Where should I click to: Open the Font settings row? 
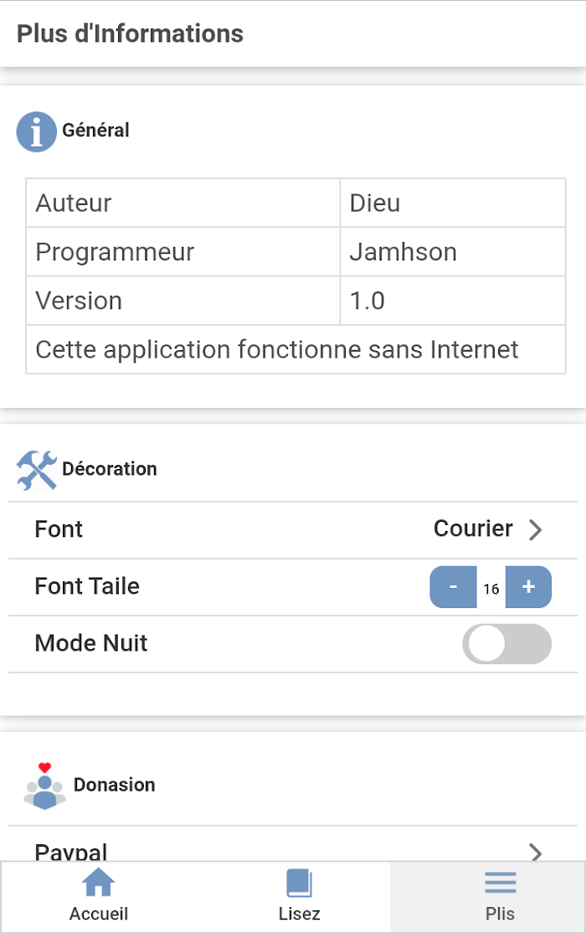point(293,529)
